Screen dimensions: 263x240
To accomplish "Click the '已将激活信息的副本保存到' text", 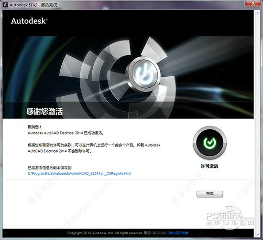I will (50, 167).
